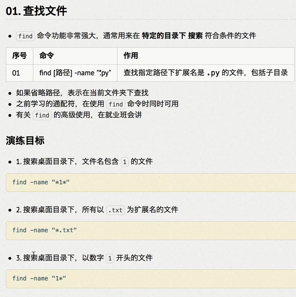Click inline code "find" in the 通配符 bullet
The image size is (296, 297).
pos(116,104)
